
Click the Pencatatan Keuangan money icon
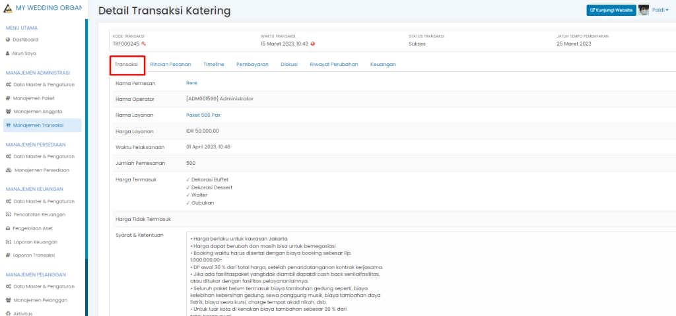click(8, 214)
